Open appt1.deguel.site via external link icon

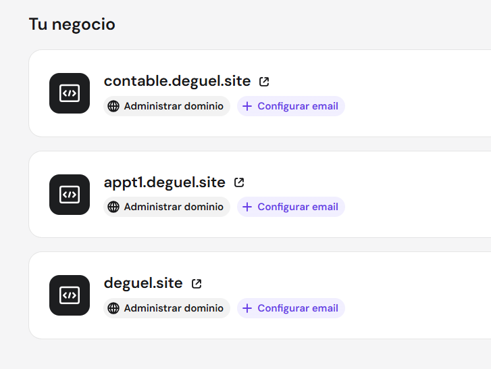(x=239, y=182)
